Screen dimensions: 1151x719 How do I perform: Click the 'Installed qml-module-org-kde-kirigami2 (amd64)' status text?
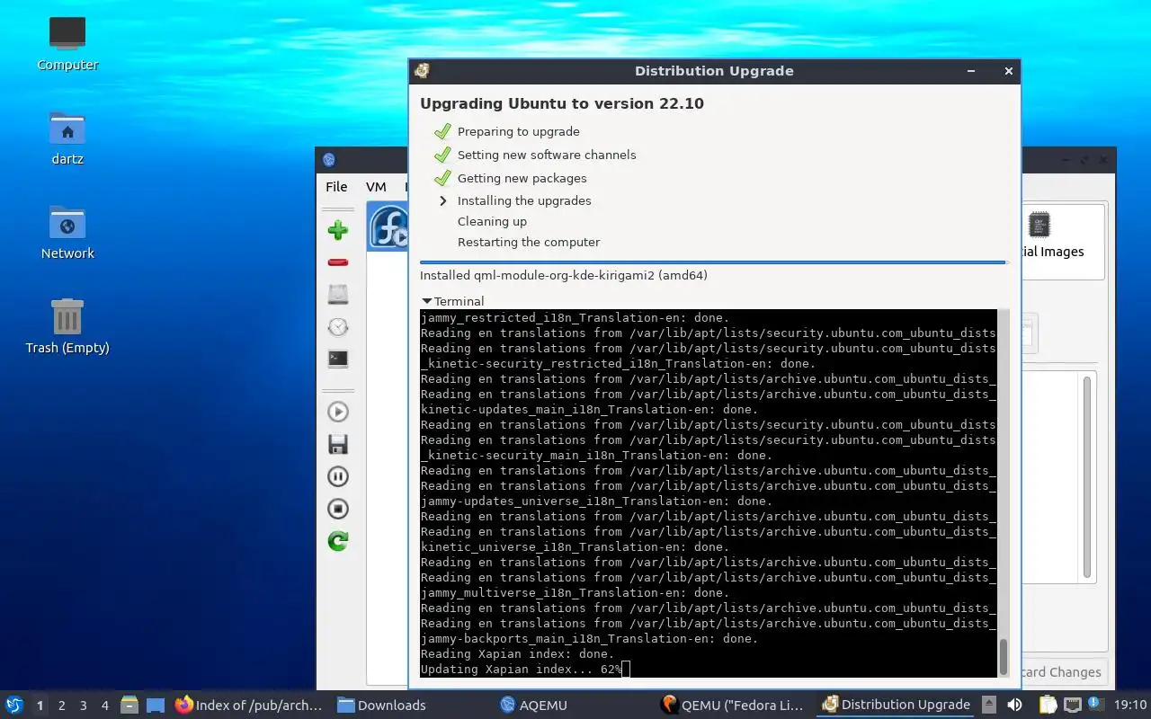point(564,275)
